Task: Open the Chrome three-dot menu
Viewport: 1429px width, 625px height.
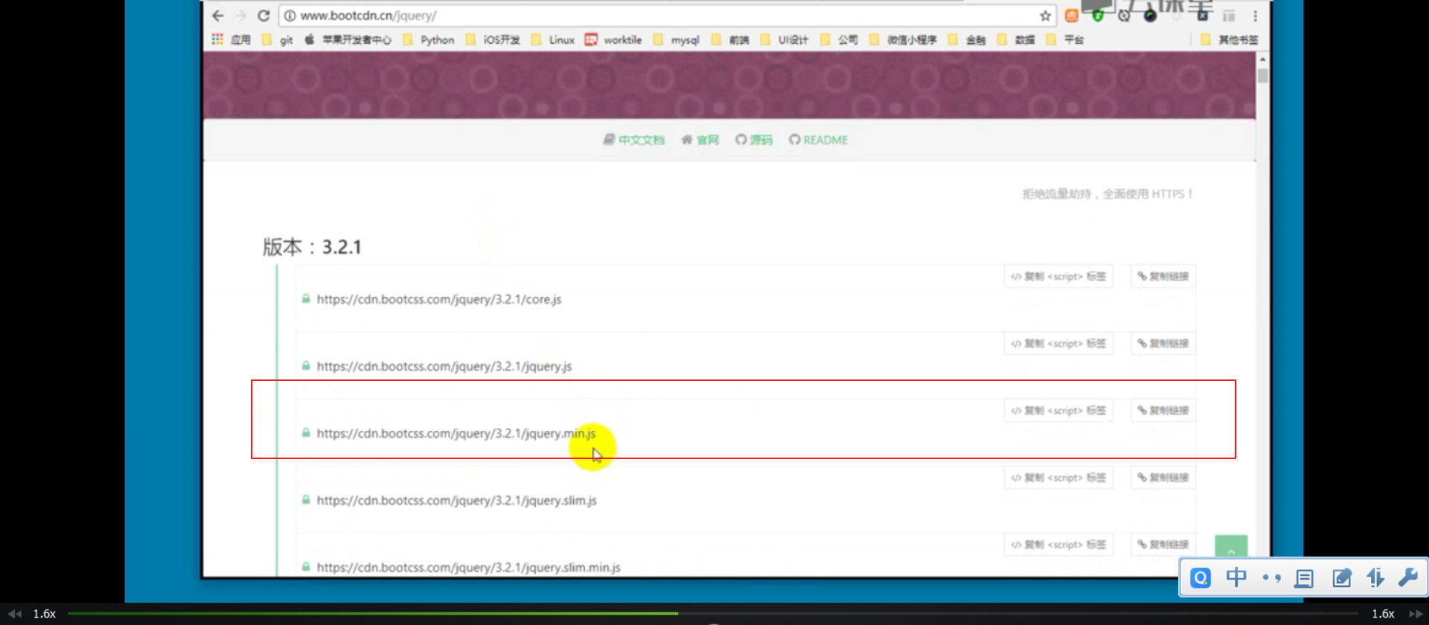Action: tap(1255, 16)
